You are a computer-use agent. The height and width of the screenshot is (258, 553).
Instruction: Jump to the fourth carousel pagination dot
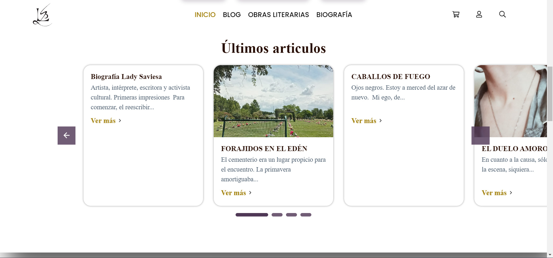click(306, 215)
